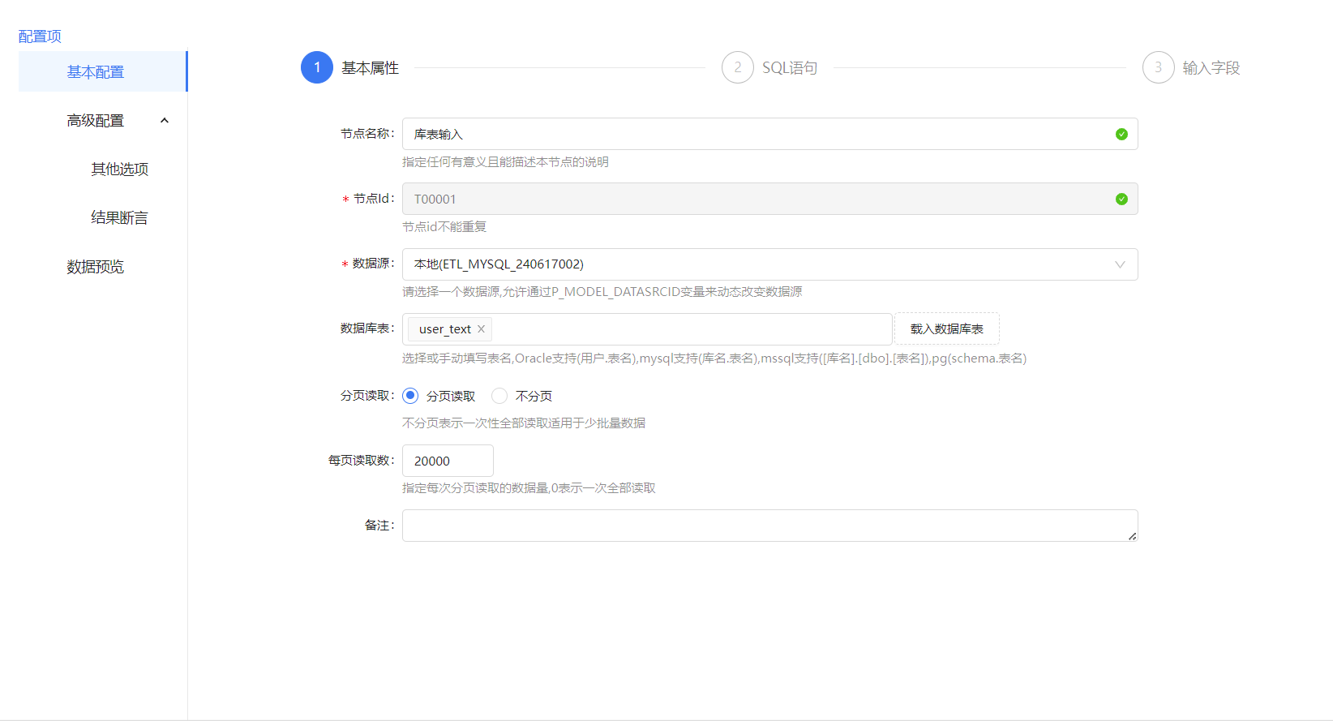Click the green check in 节点Id field

point(1121,199)
